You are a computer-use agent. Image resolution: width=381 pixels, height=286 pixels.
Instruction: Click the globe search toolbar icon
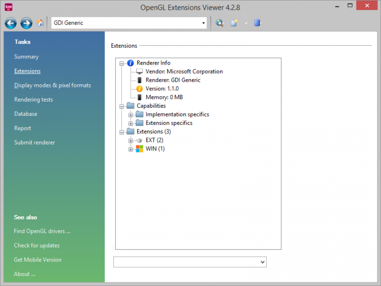pyautogui.click(x=219, y=23)
